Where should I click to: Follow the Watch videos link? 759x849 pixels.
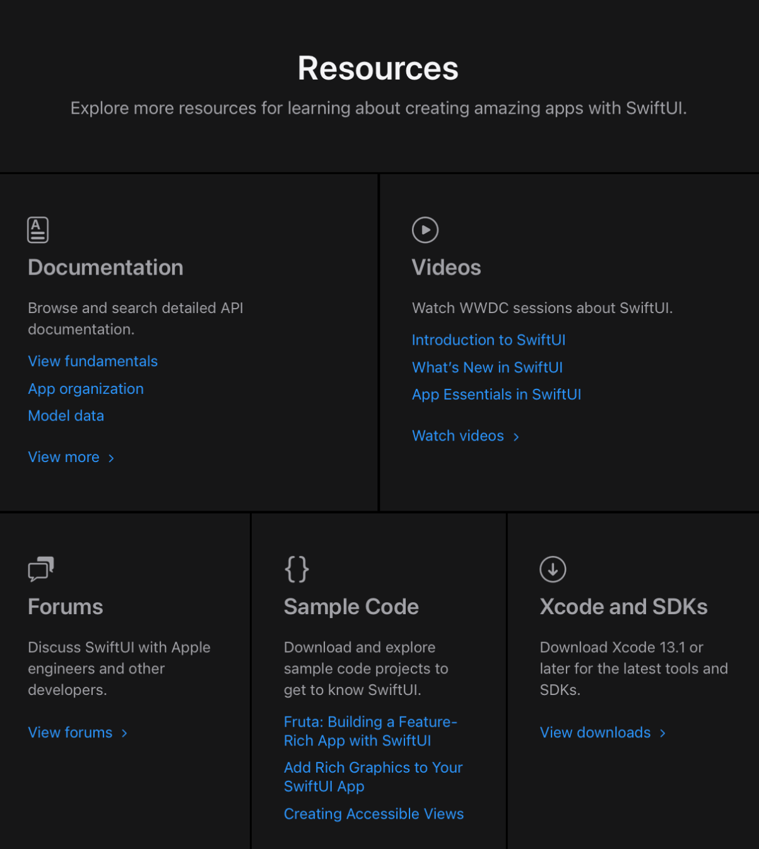click(x=466, y=436)
